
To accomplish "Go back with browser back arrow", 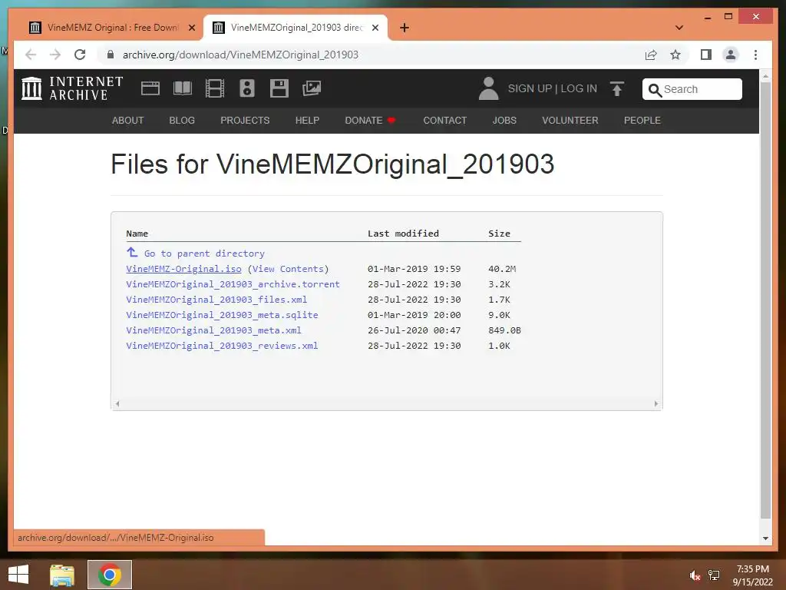I will click(31, 55).
